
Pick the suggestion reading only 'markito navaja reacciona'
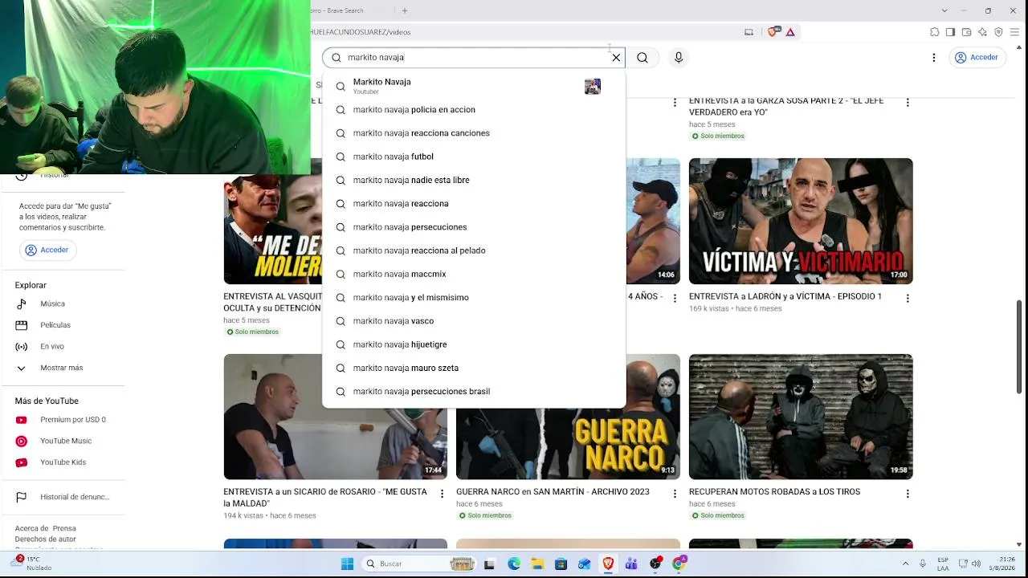[x=474, y=204]
